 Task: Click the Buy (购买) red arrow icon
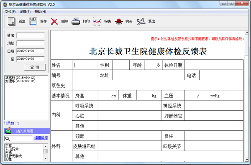119,22
